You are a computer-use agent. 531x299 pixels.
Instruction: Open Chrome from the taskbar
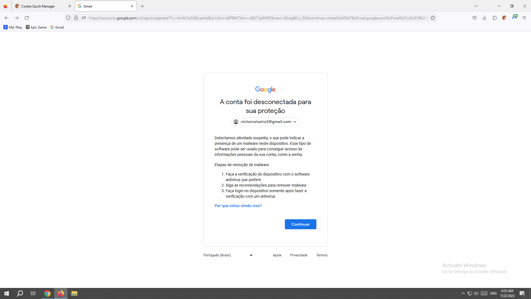(47, 293)
